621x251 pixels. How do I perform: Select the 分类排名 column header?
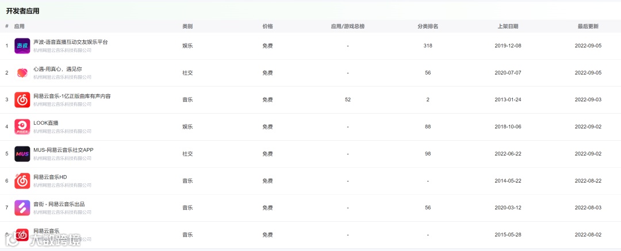pos(428,26)
